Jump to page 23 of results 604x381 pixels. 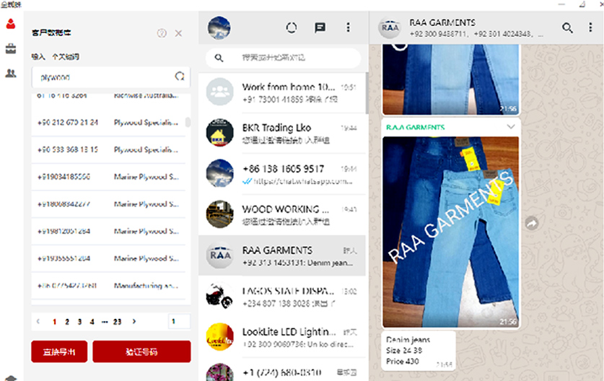point(117,322)
